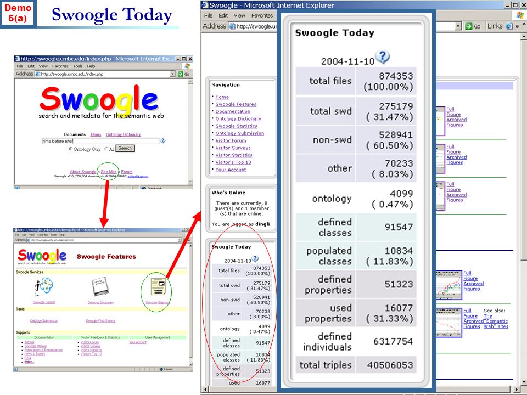Open Tools menu in index.php window
Viewport: 527px width, 395px height.
point(77,66)
